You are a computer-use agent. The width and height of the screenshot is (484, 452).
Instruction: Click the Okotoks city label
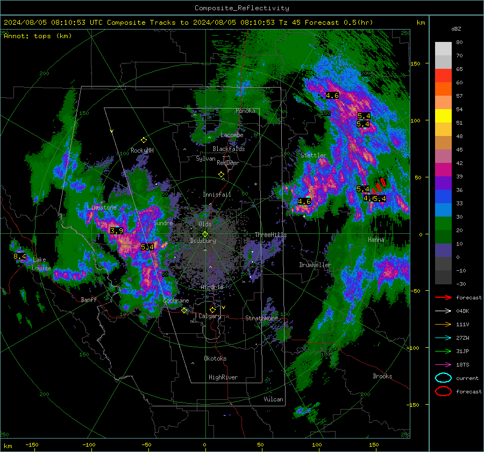pyautogui.click(x=215, y=358)
